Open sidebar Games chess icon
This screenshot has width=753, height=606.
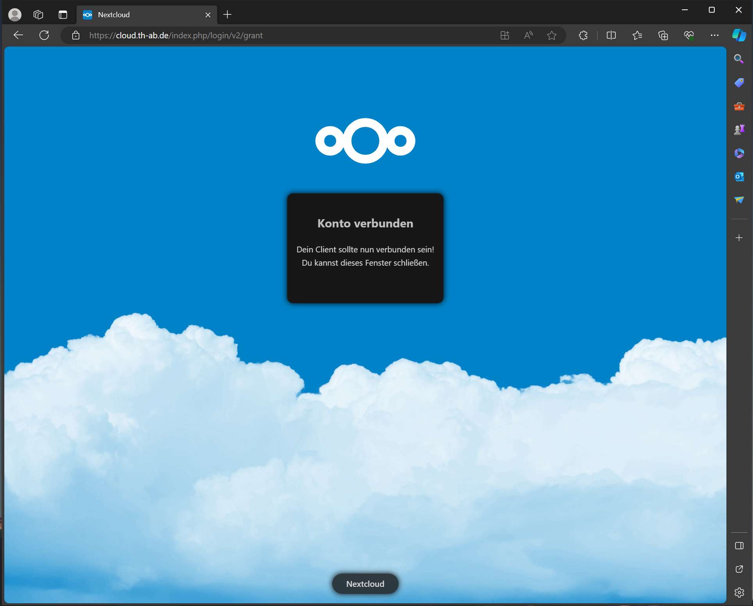739,129
